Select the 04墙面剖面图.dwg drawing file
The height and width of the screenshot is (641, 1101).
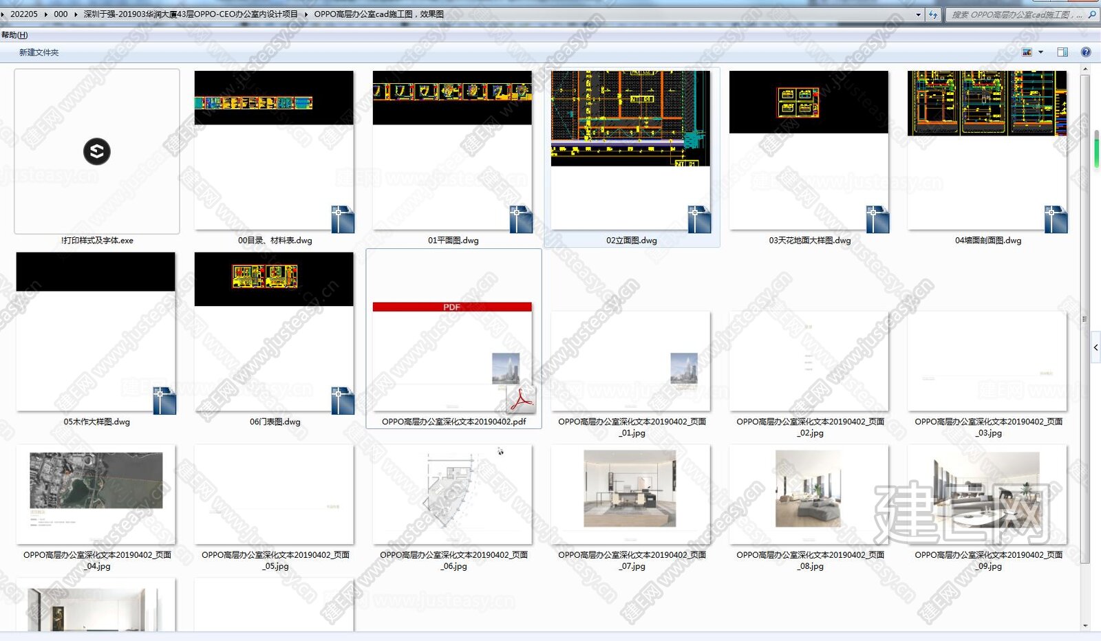tap(988, 157)
